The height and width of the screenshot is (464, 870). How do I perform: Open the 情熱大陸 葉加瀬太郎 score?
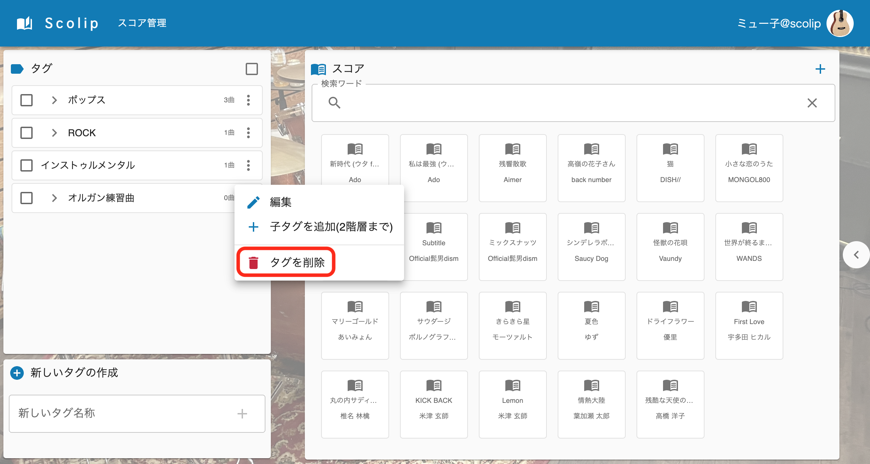tap(591, 404)
